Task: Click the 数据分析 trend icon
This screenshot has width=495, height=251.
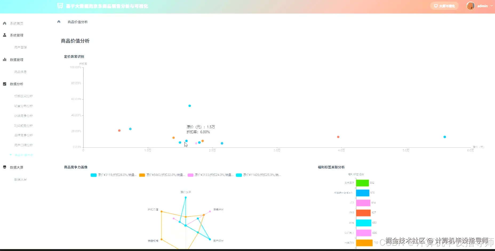Action: [5, 84]
